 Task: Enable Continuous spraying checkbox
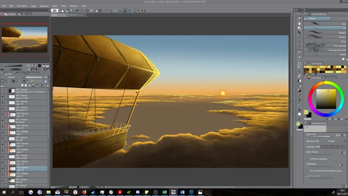pos(308,158)
